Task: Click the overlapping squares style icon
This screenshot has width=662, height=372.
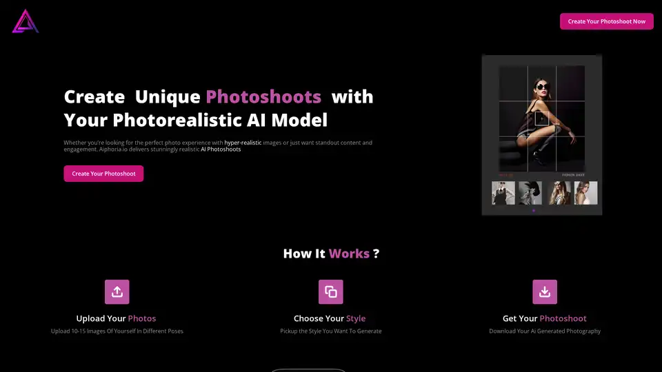Action: [331, 291]
